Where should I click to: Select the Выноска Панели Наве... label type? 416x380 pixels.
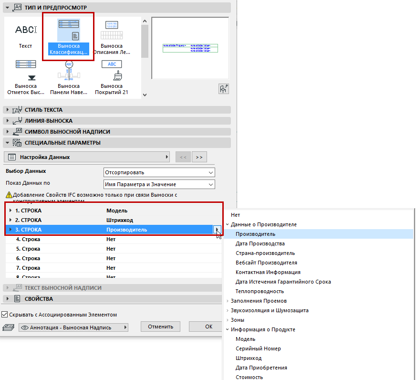(x=68, y=77)
